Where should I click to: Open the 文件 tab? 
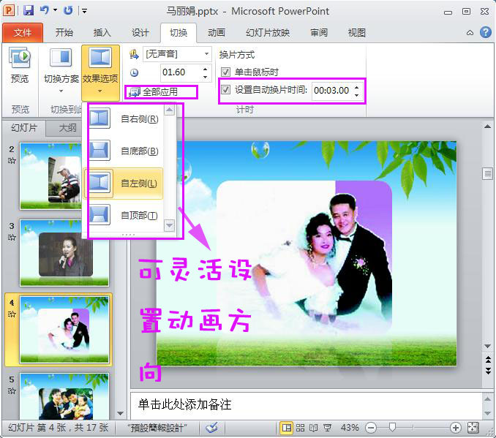23,33
